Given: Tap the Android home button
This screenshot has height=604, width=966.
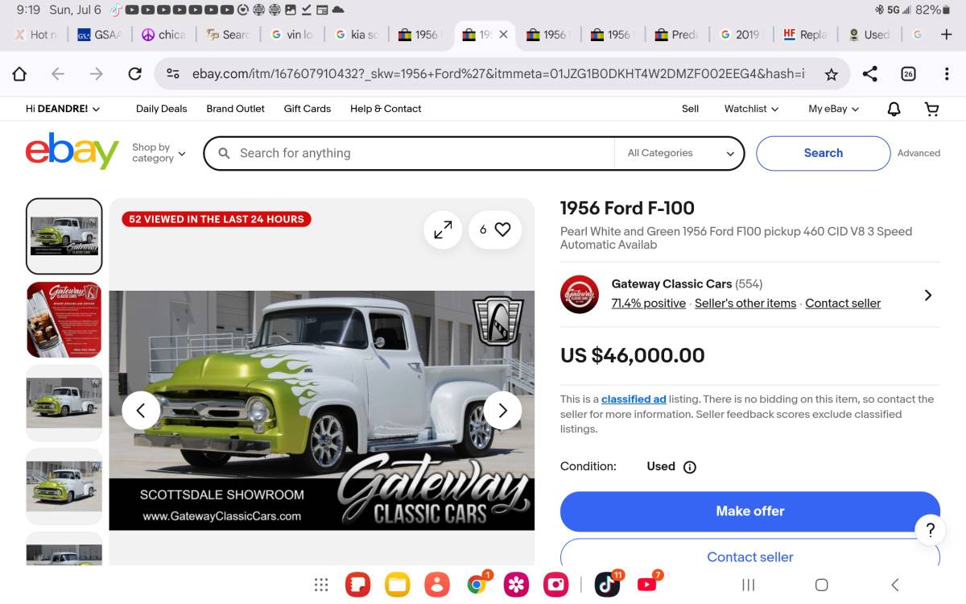Looking at the screenshot, I should coord(821,585).
